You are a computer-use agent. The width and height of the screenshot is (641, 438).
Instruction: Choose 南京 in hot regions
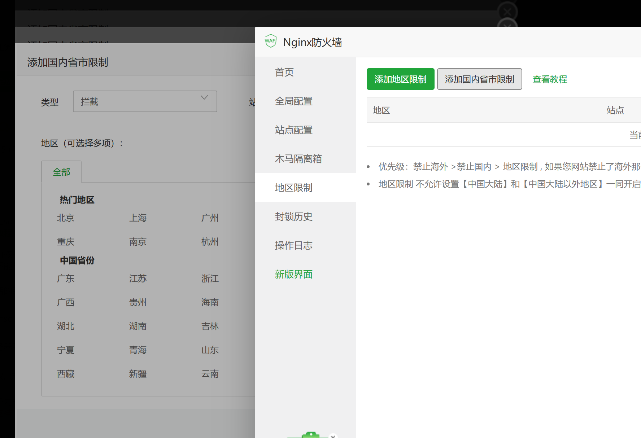[x=138, y=242]
